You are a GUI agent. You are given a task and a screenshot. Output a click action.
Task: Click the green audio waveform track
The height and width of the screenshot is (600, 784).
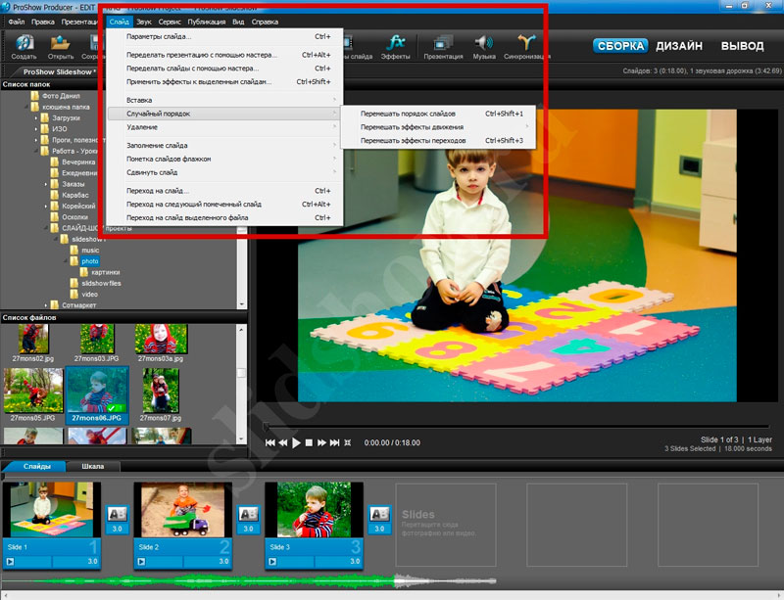tap(200, 581)
